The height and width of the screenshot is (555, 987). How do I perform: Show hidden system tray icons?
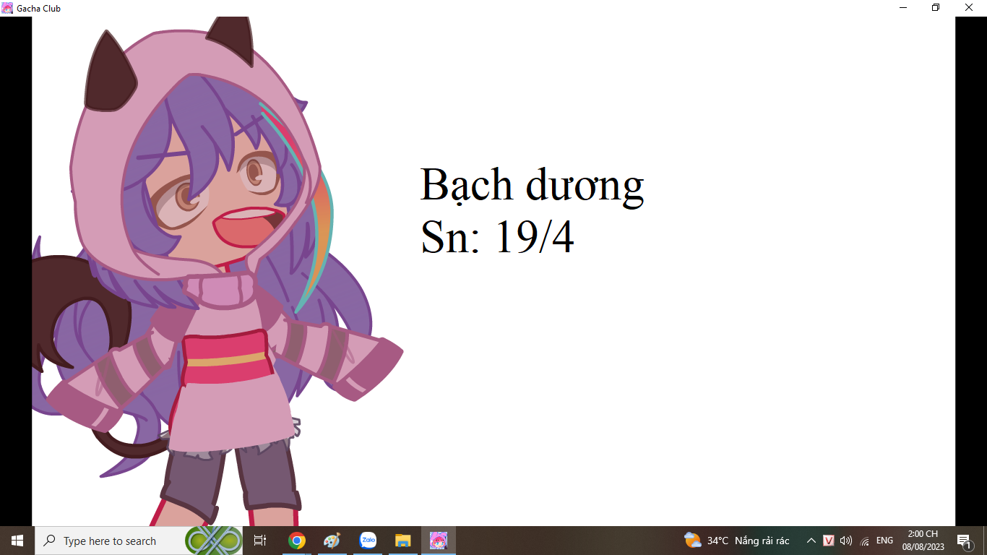811,541
